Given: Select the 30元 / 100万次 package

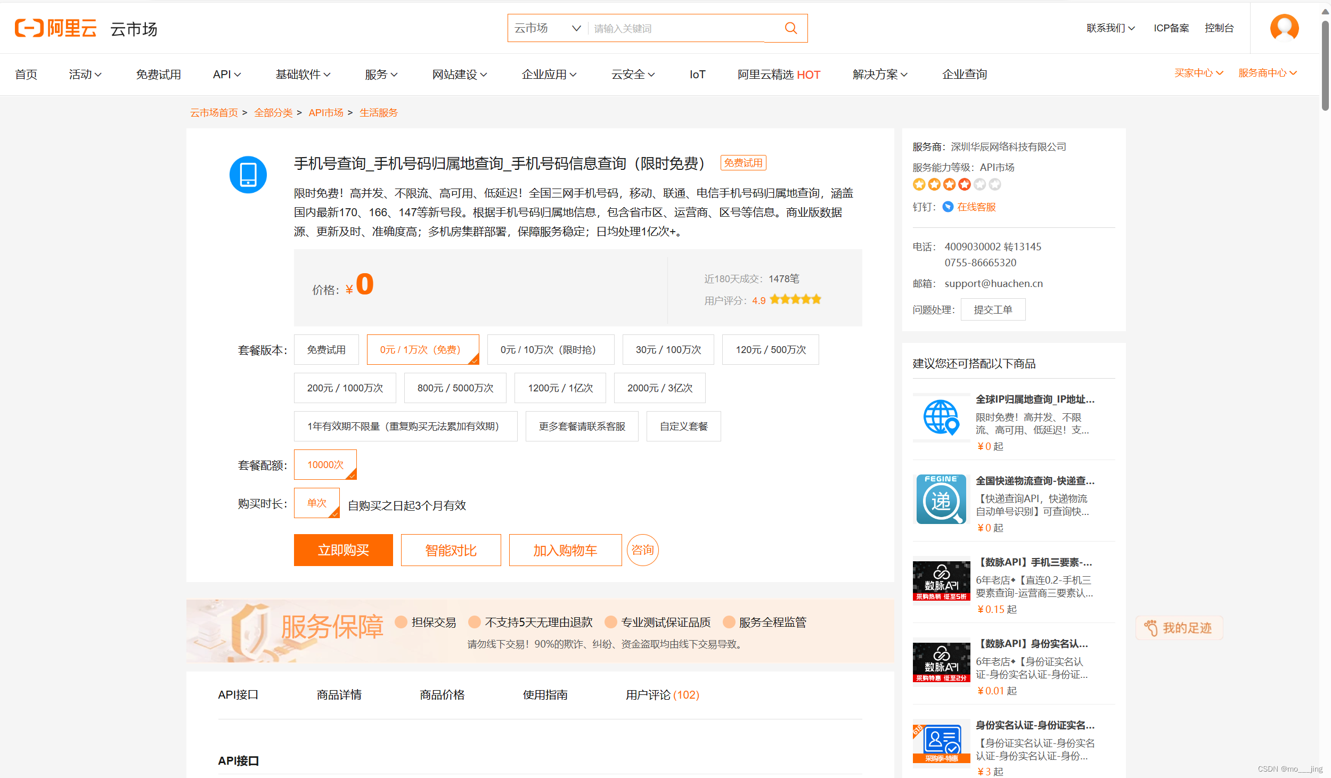Looking at the screenshot, I should click(x=668, y=350).
